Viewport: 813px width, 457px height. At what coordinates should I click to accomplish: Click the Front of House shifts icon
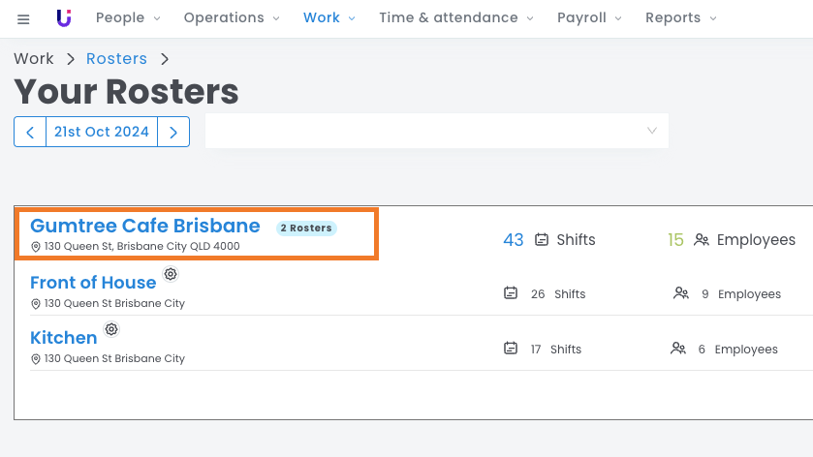click(511, 293)
